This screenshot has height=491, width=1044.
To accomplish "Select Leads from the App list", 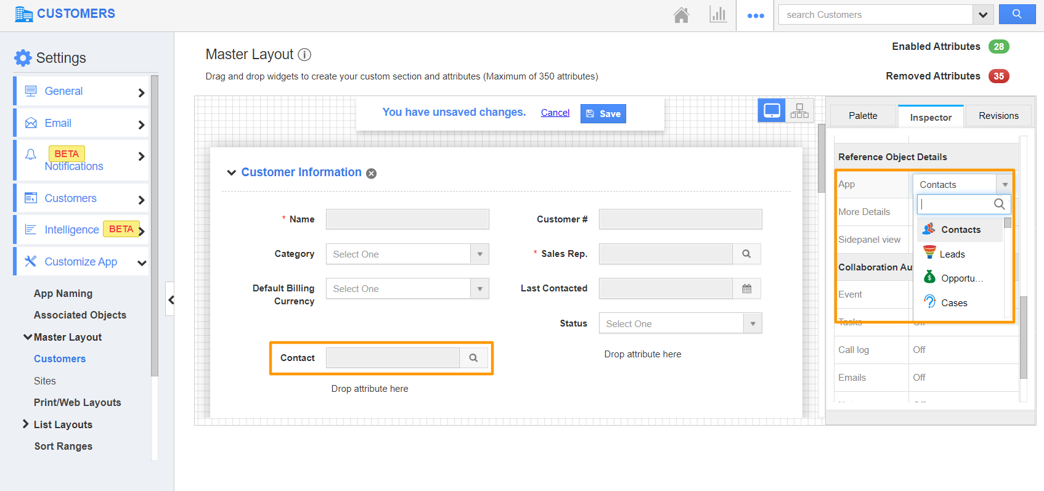I will coord(960,254).
